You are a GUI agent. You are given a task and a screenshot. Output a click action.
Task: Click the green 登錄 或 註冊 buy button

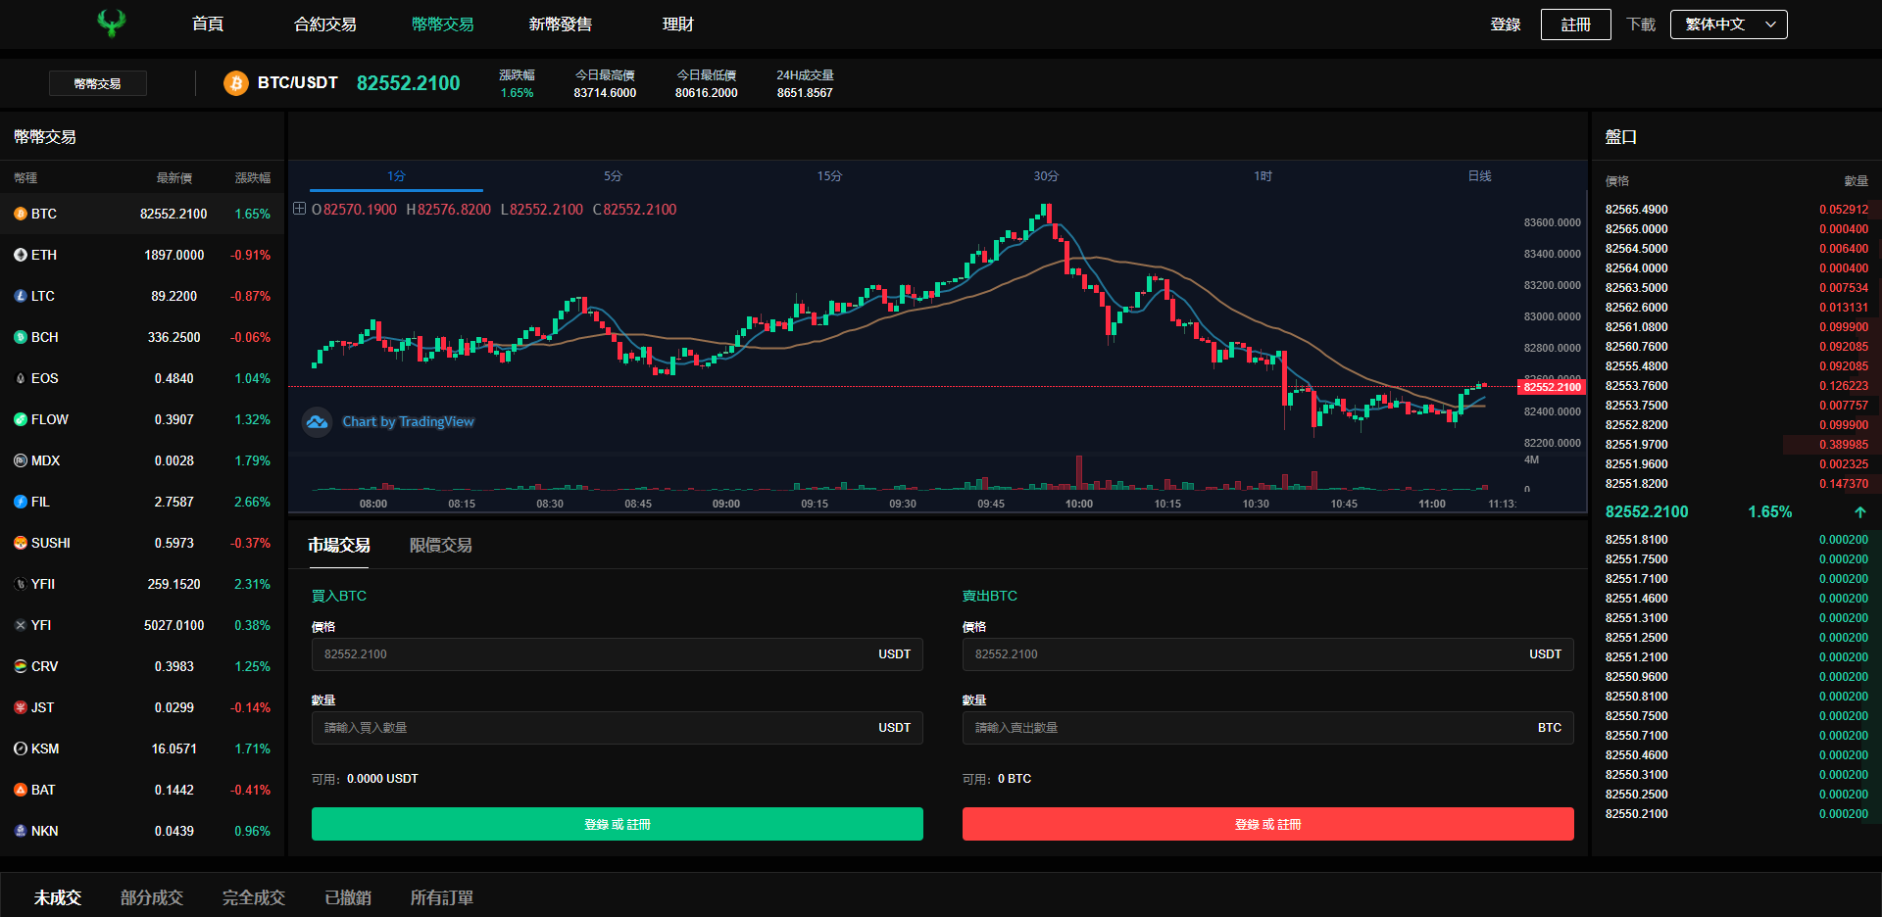[x=618, y=824]
